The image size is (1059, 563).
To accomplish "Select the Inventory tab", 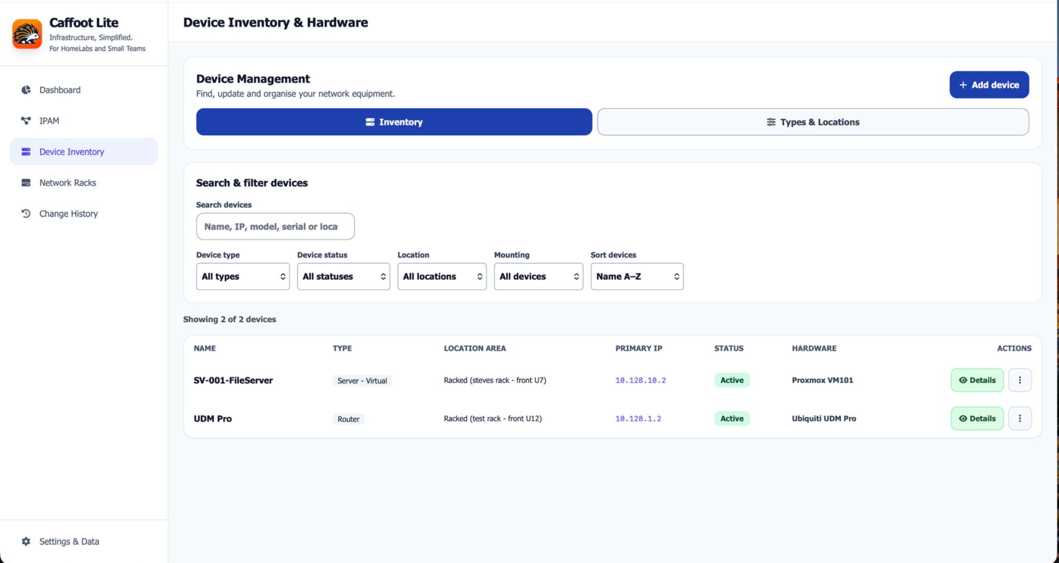I will (394, 122).
